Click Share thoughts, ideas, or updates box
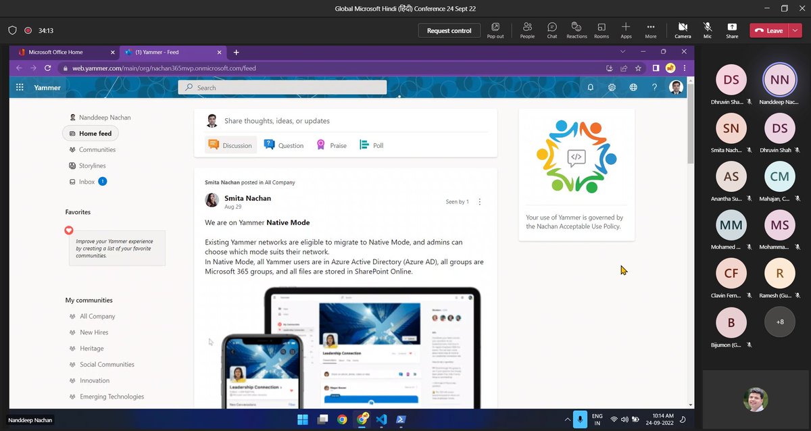The image size is (811, 431). [x=345, y=121]
